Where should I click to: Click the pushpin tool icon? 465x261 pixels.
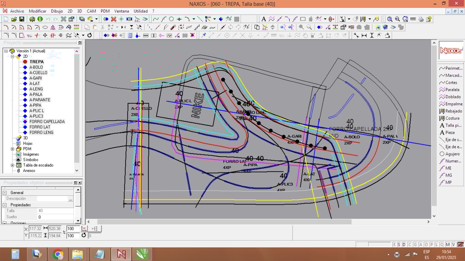pyautogui.click(x=203, y=35)
